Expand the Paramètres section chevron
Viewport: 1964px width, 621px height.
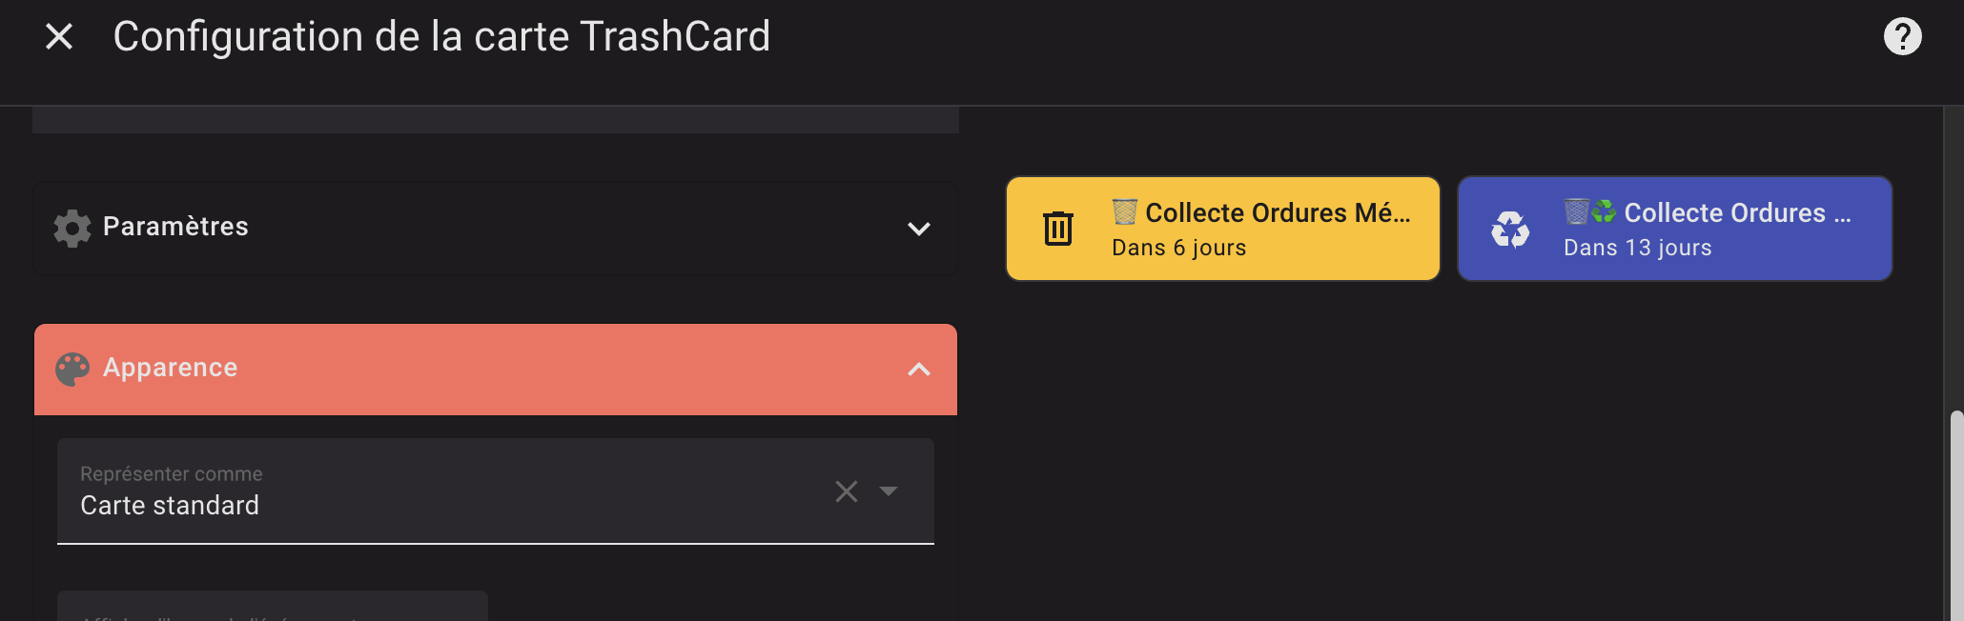918,229
